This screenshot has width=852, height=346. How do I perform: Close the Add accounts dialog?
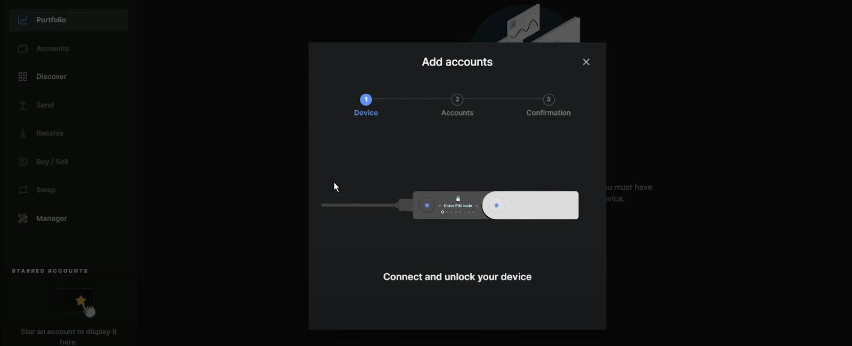point(586,62)
